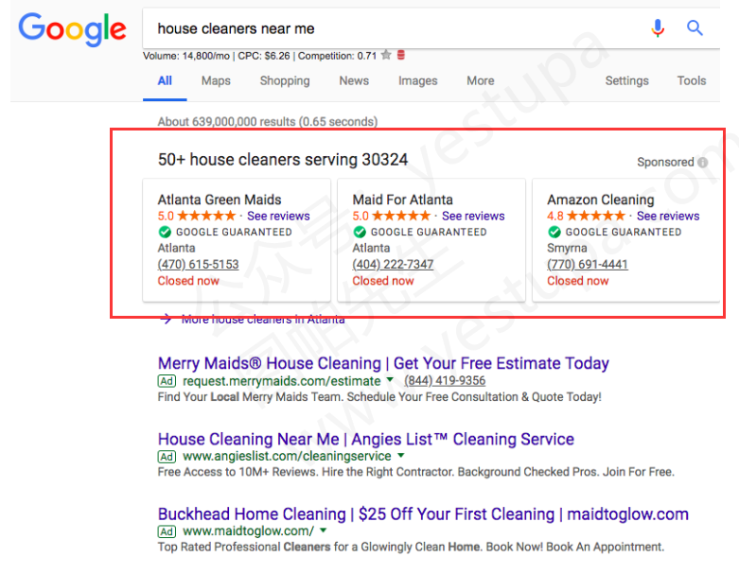Click the Ad badge for Angies List
Viewport: 739px width, 574px height.
(167, 457)
